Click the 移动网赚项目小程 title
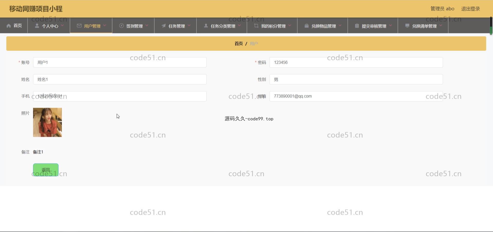Viewport: 493px width, 232px height. [36, 9]
